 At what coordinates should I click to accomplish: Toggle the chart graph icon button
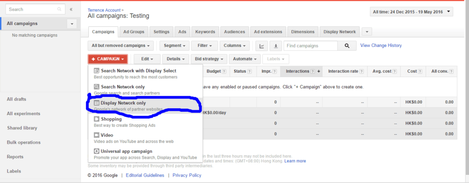coord(262,46)
